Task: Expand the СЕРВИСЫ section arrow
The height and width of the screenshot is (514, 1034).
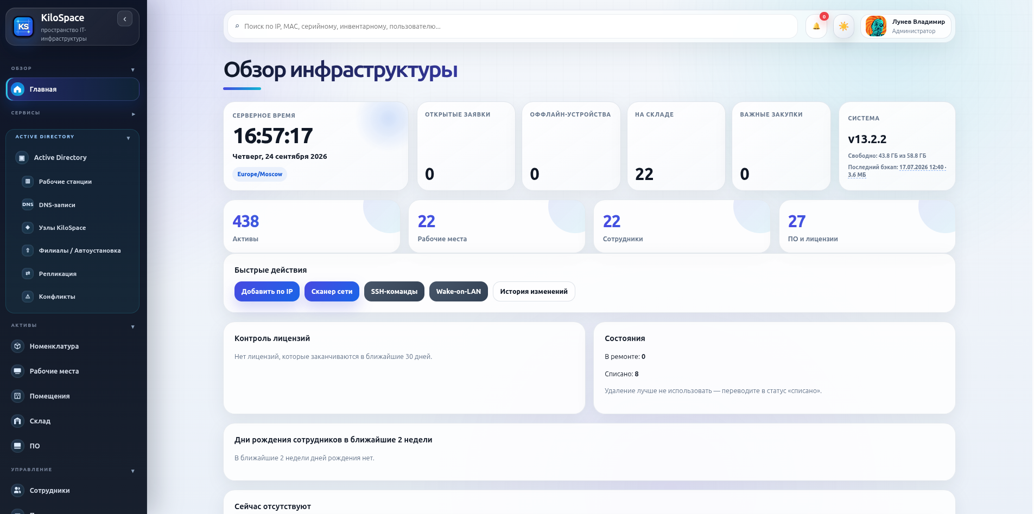Action: click(133, 114)
